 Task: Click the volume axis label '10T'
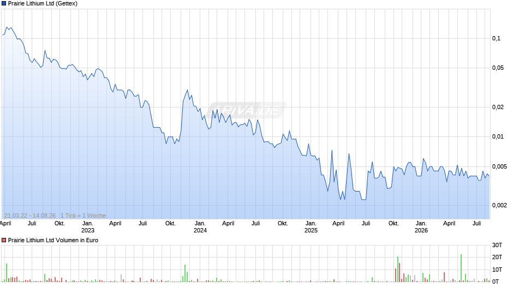[x=497, y=270]
